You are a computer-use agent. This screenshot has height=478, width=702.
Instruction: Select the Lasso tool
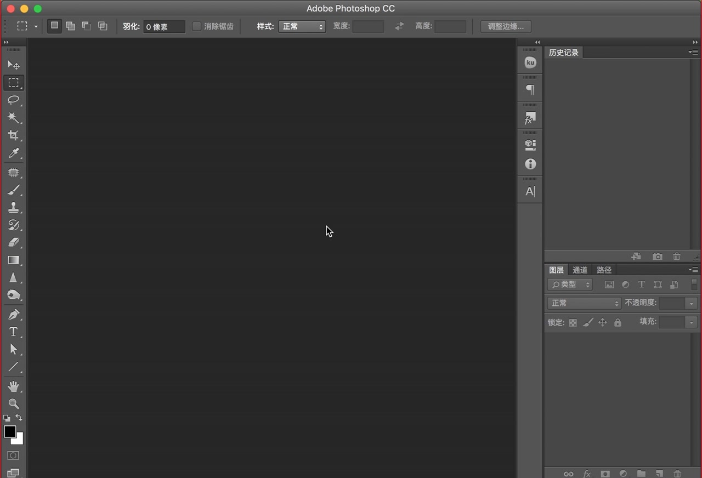tap(14, 100)
